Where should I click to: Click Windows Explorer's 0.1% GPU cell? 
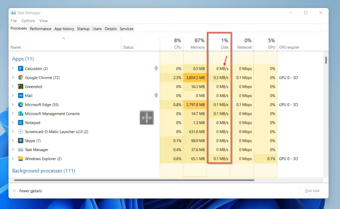point(266,159)
